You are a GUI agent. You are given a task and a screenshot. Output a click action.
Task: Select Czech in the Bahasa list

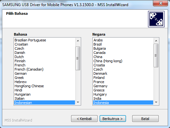click(x=45, y=48)
